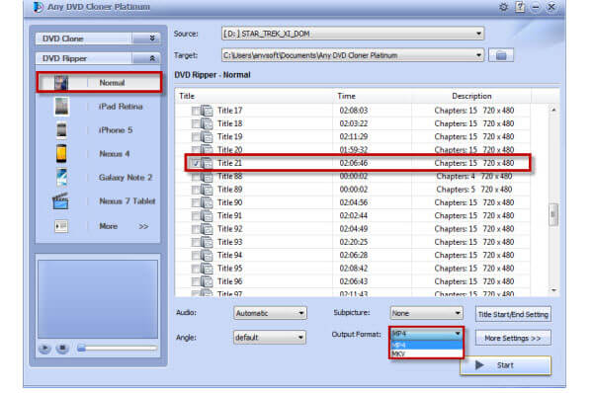Screen dimensions: 593x393
Task: Select the Nexus 7 Tablet profile label
Action: coord(127,201)
